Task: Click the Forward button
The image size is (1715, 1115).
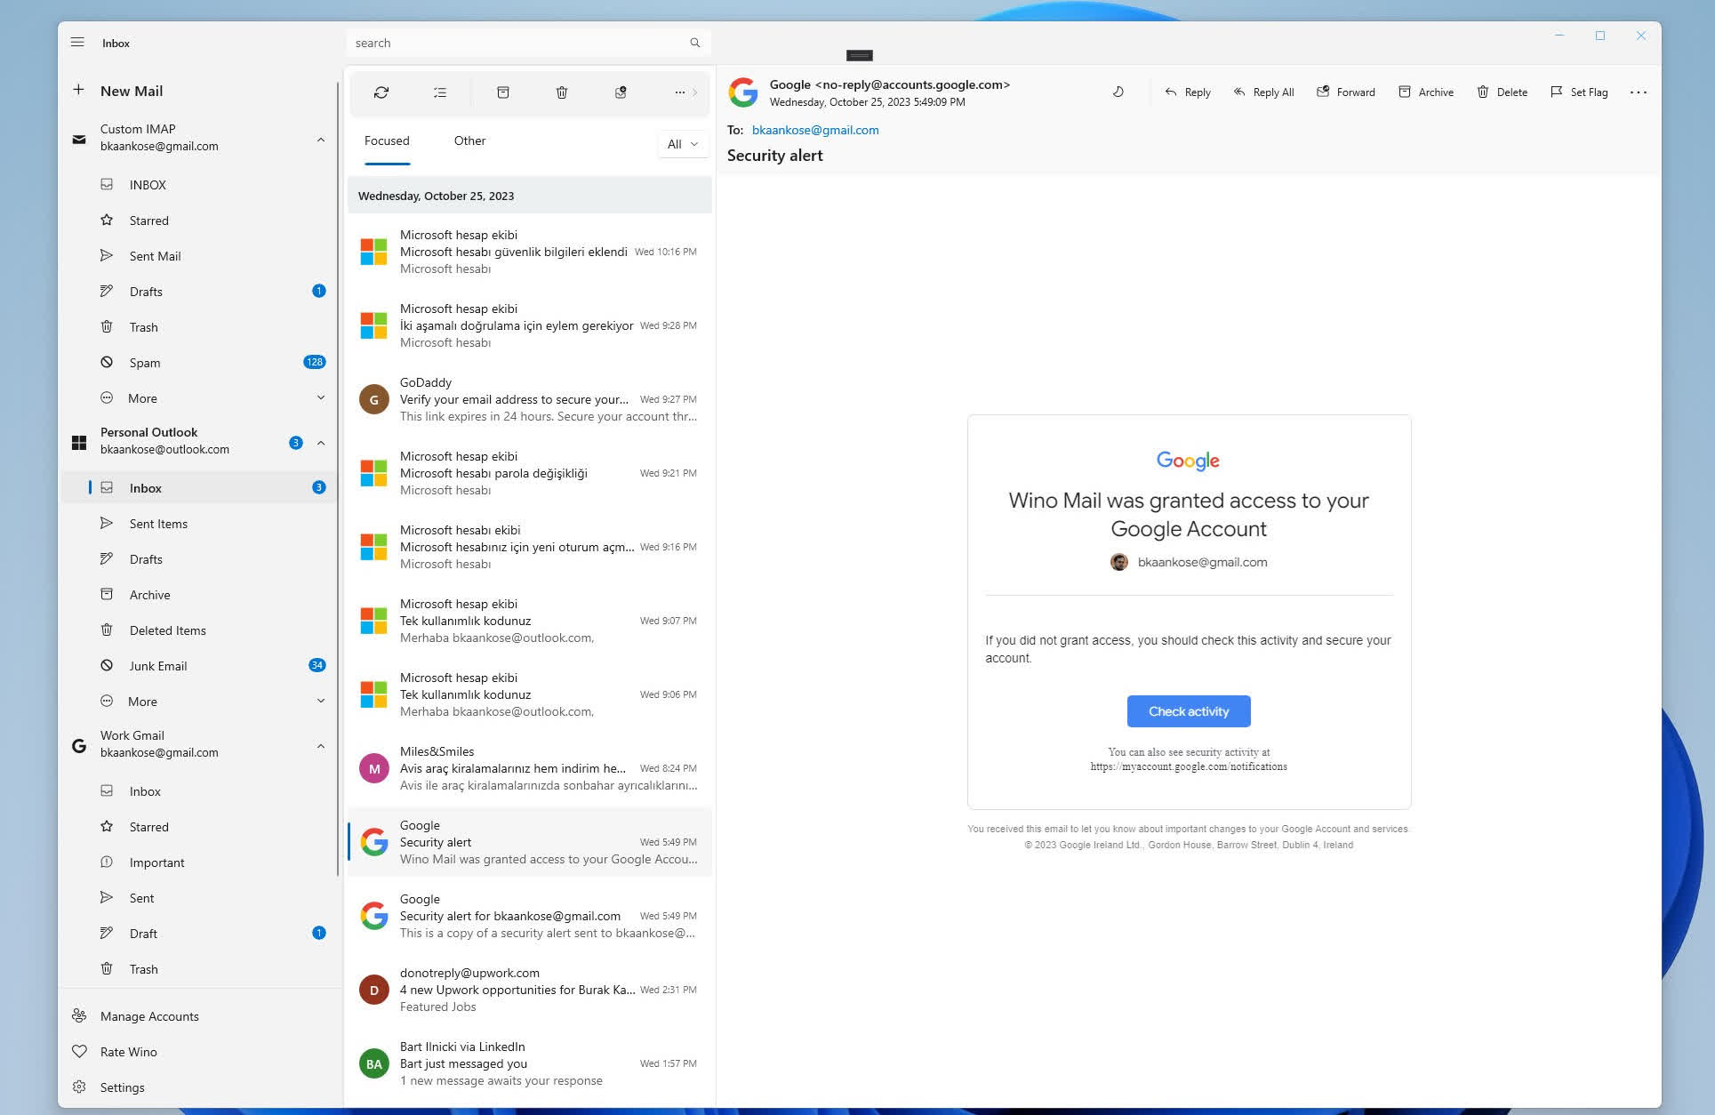Action: 1345,92
